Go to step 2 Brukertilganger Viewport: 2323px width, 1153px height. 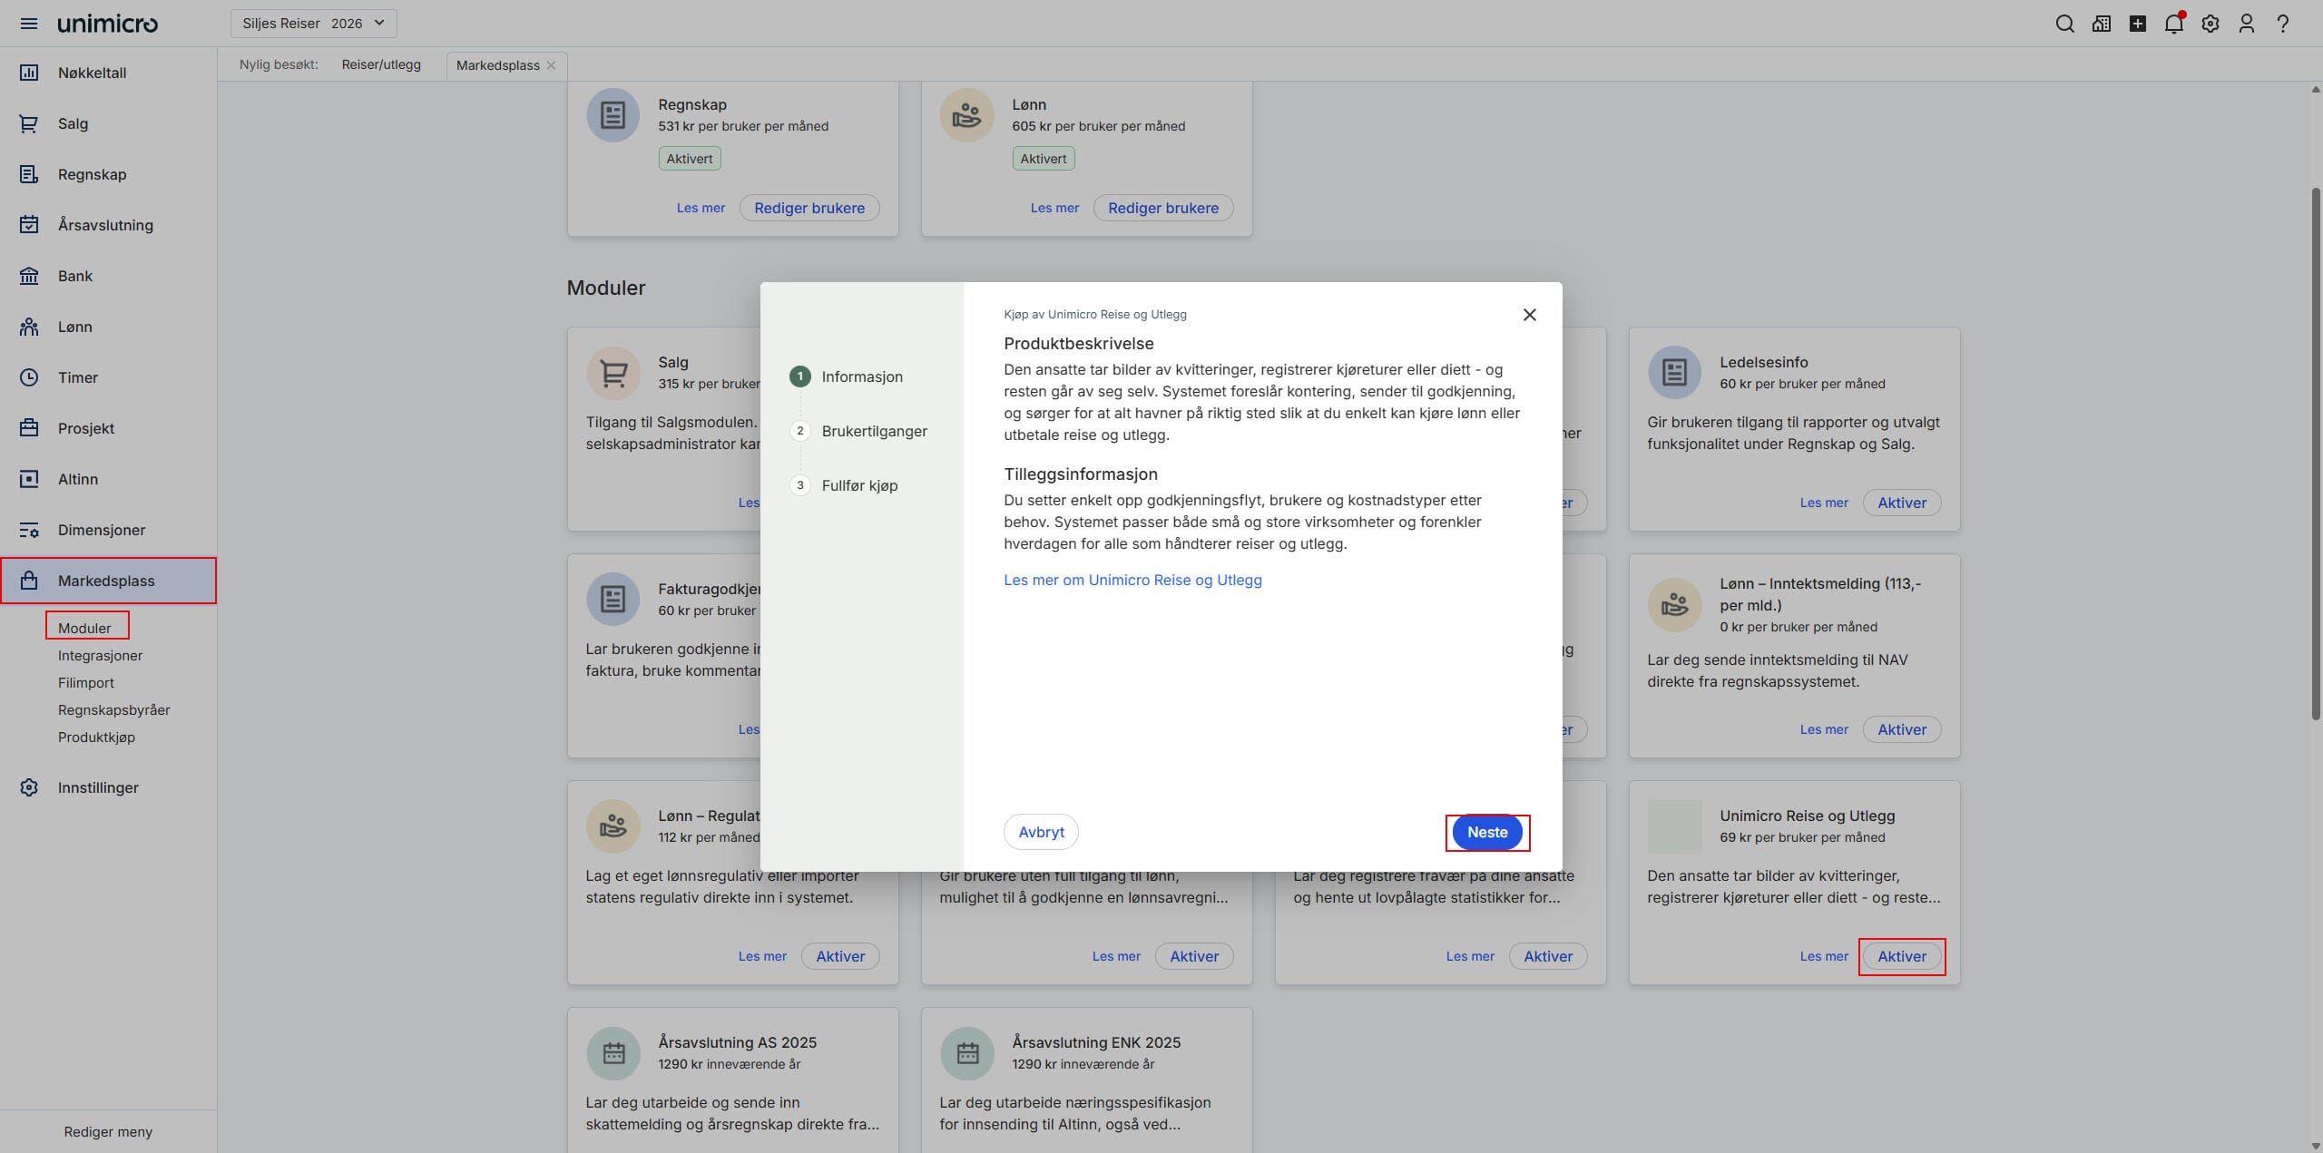[x=873, y=431]
